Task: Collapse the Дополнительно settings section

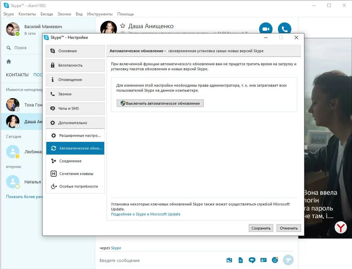Action: tap(75, 123)
